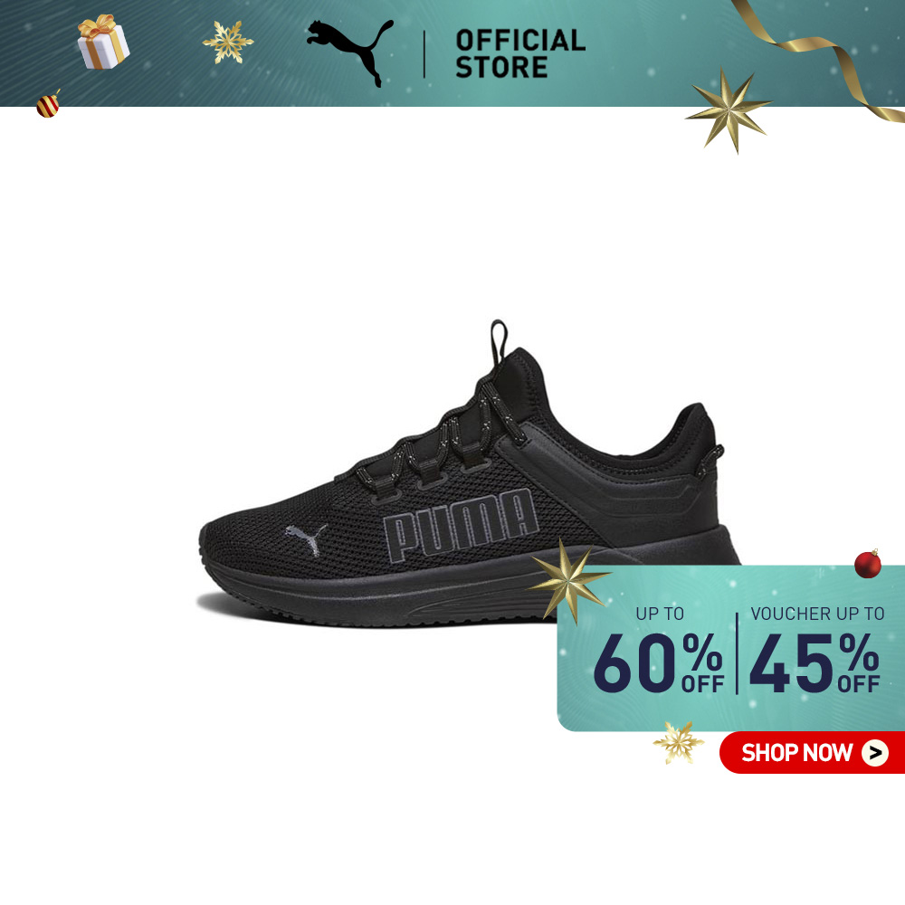Click the gold star on promo box
The height and width of the screenshot is (905, 905).
pyautogui.click(x=570, y=580)
